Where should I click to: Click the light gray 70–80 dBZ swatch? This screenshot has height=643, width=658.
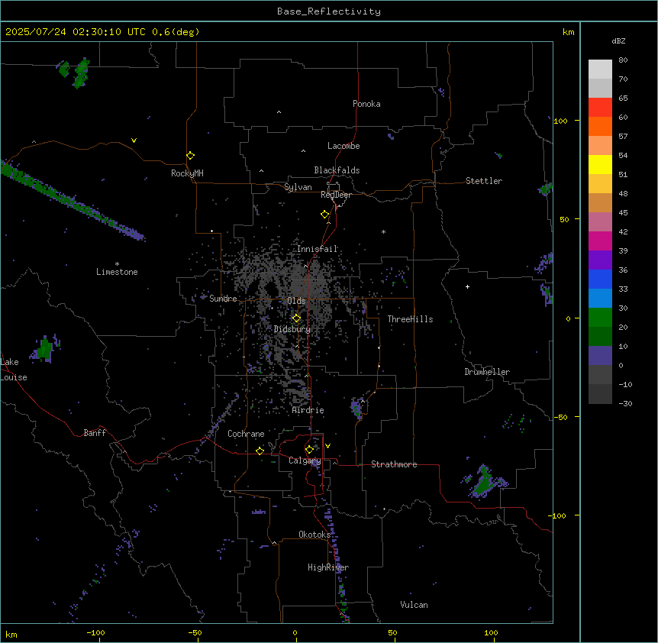point(600,69)
